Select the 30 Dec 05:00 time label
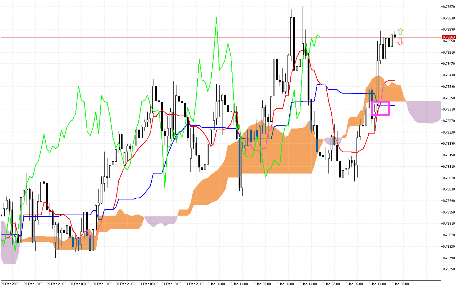Viewport: 460px width, 288px height. point(80,284)
